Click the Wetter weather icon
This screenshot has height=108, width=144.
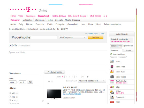(112, 92)
